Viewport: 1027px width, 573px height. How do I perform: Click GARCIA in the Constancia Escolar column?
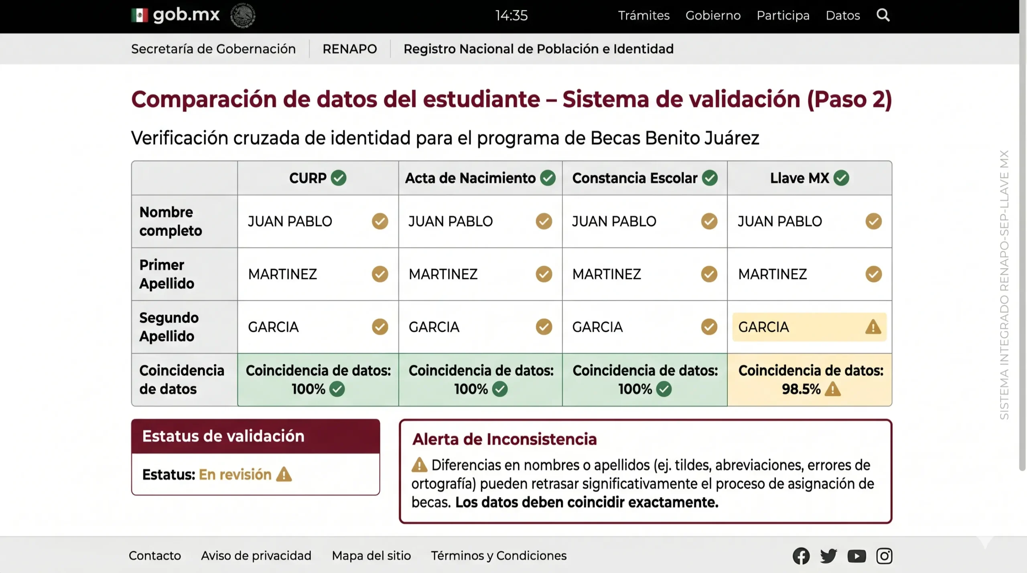[x=597, y=327]
